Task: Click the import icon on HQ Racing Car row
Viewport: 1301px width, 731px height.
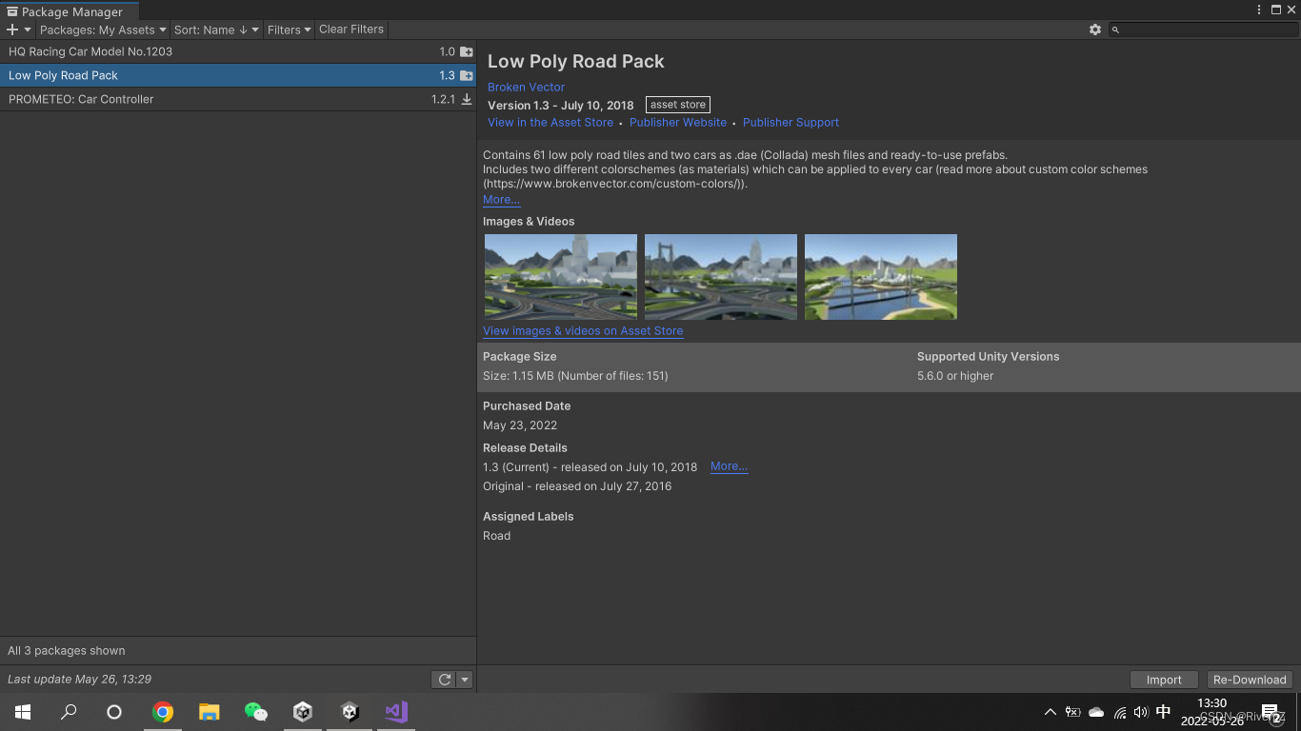Action: (467, 52)
